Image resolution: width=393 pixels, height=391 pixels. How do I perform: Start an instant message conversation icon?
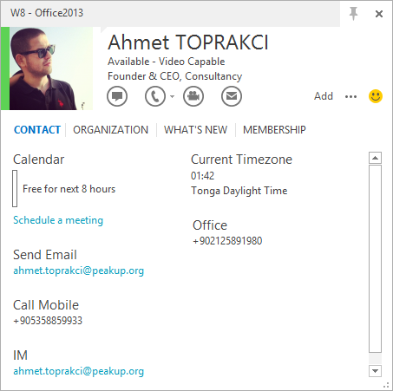[x=117, y=96]
